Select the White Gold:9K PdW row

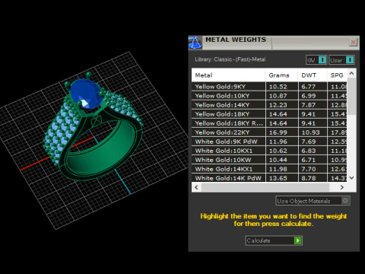tap(269, 142)
